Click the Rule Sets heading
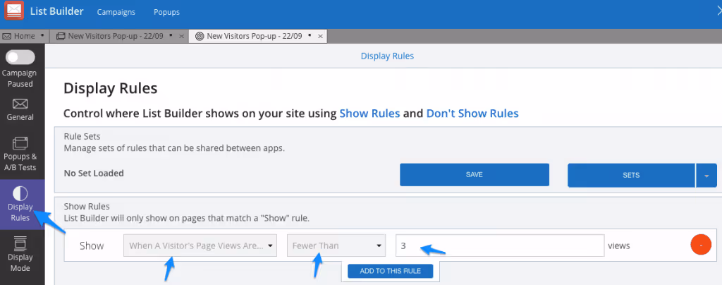Viewport: 722px width, 285px height. click(82, 137)
